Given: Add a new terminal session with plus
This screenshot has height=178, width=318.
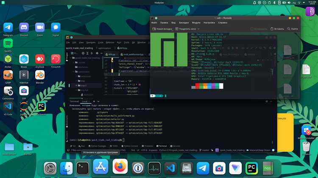Looking at the screenshot, I should click(x=94, y=101).
